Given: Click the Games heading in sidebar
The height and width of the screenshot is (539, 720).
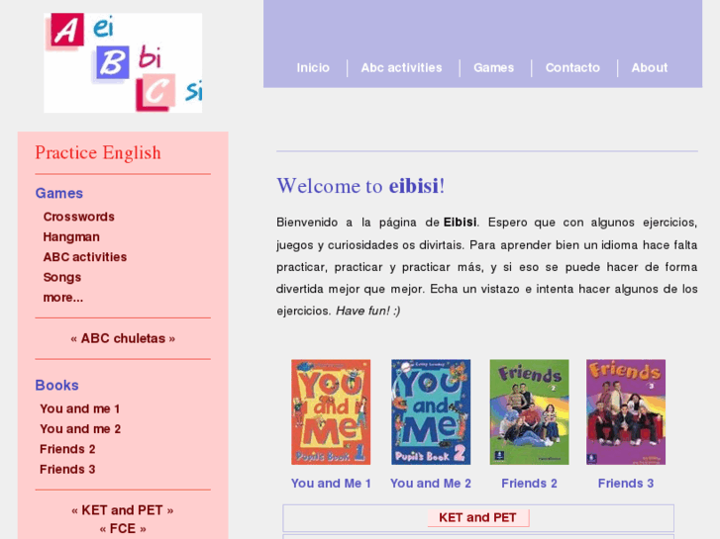Looking at the screenshot, I should (59, 193).
